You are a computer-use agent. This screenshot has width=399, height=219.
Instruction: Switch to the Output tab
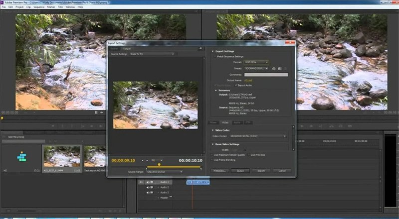click(x=127, y=48)
